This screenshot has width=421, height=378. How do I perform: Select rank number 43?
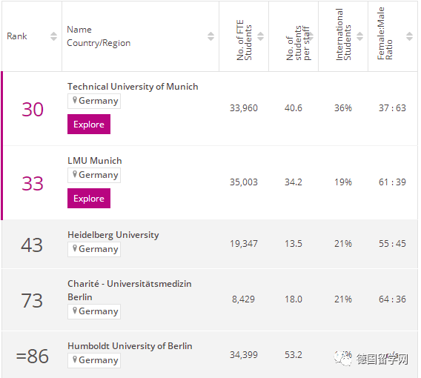[32, 245]
